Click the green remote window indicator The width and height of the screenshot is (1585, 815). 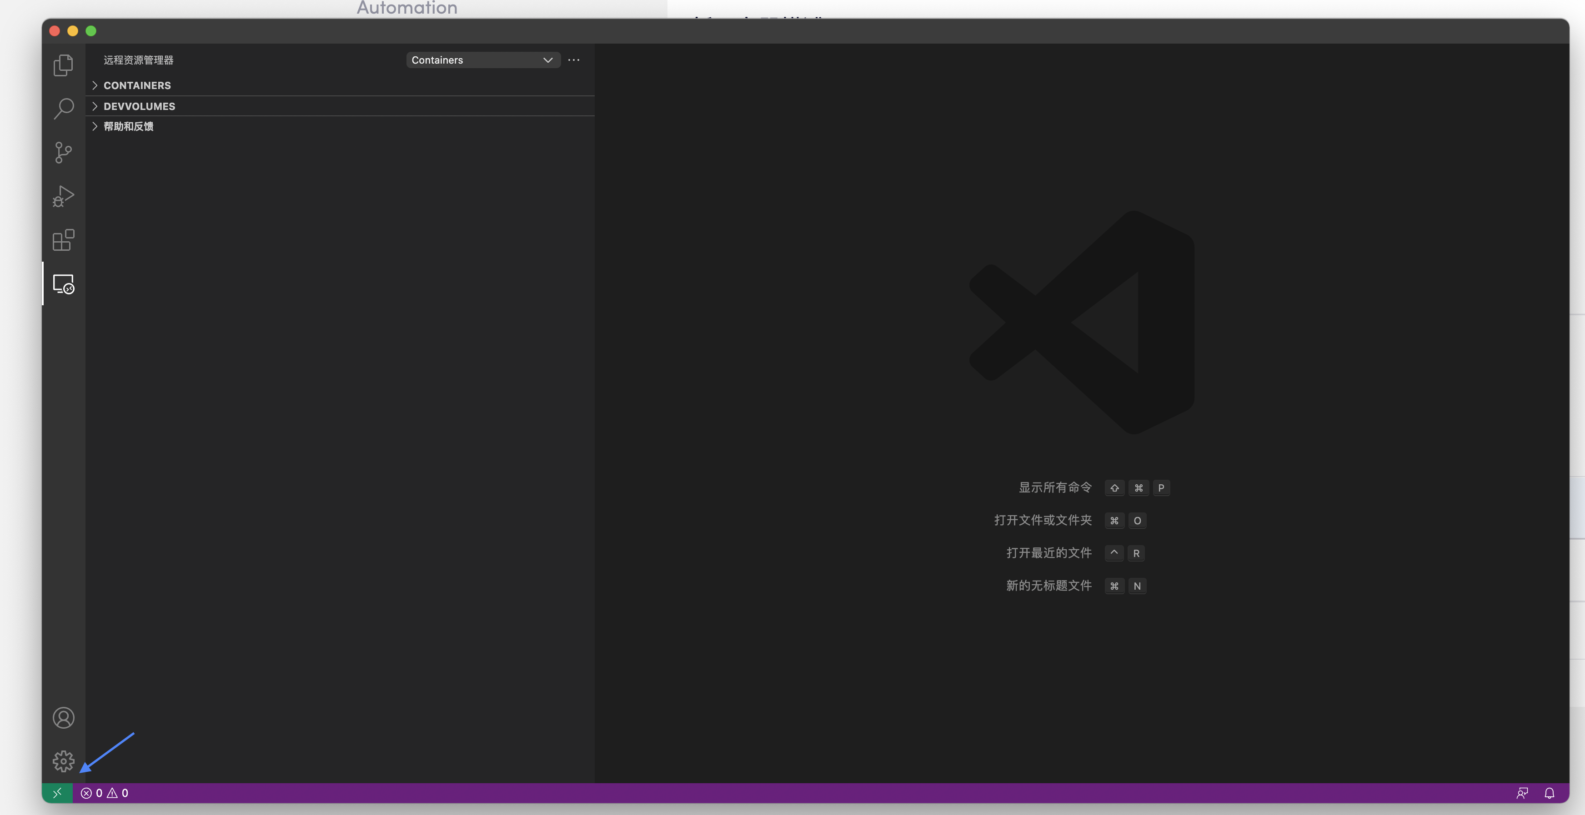coord(57,793)
